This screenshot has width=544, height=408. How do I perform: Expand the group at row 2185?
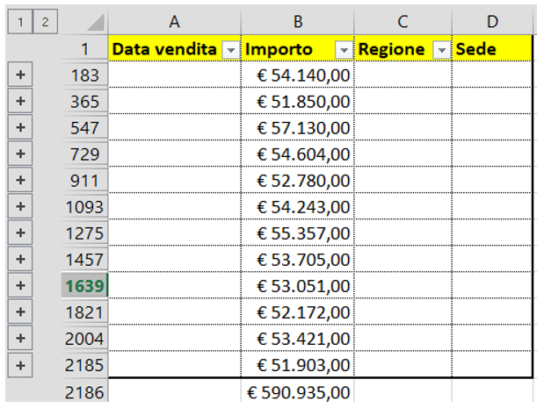click(20, 365)
